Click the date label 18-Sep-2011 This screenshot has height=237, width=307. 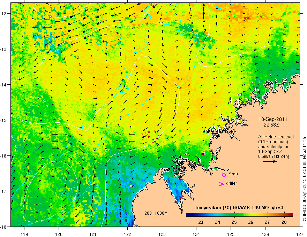point(273,119)
